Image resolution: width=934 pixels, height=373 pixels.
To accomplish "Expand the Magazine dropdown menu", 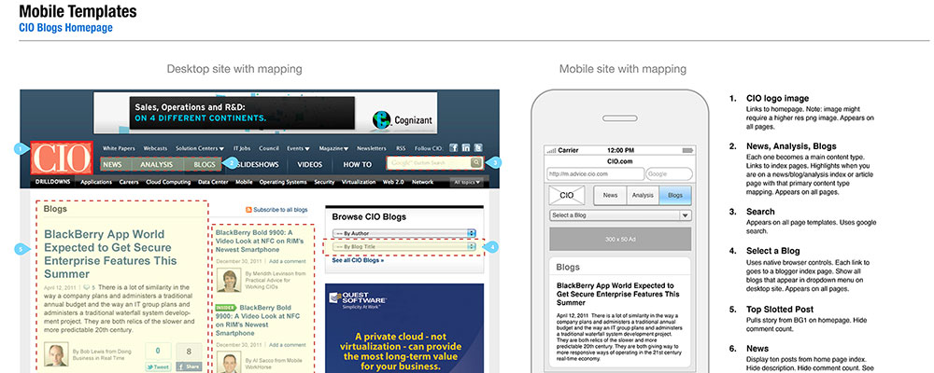I will [x=333, y=148].
